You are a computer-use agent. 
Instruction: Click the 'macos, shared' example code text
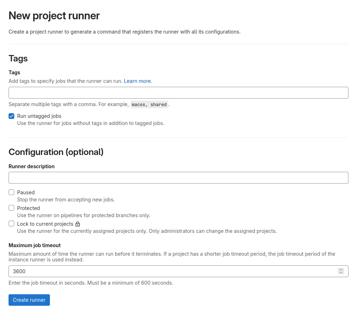click(149, 105)
